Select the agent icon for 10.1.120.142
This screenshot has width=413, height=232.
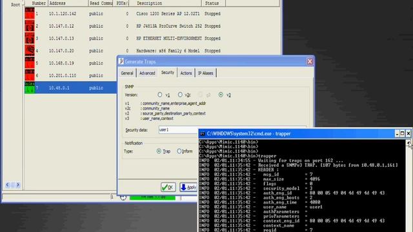pyautogui.click(x=30, y=14)
